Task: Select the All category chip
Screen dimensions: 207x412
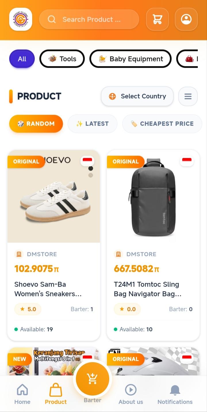Action: point(22,59)
